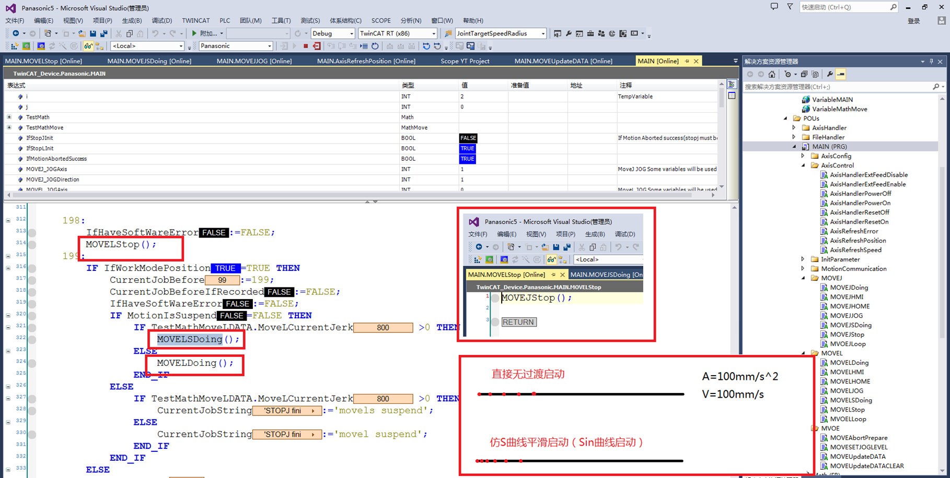Click the Cut scissors icon
The height and width of the screenshot is (478, 950).
(119, 33)
